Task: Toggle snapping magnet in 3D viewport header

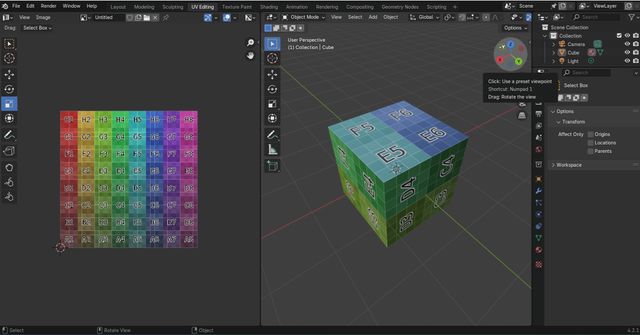Action: click(x=463, y=17)
